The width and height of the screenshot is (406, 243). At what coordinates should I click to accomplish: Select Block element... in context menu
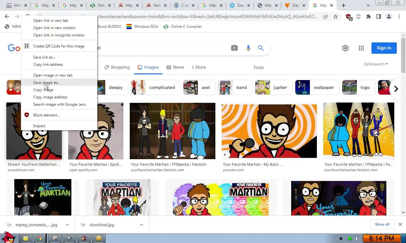click(x=59, y=115)
